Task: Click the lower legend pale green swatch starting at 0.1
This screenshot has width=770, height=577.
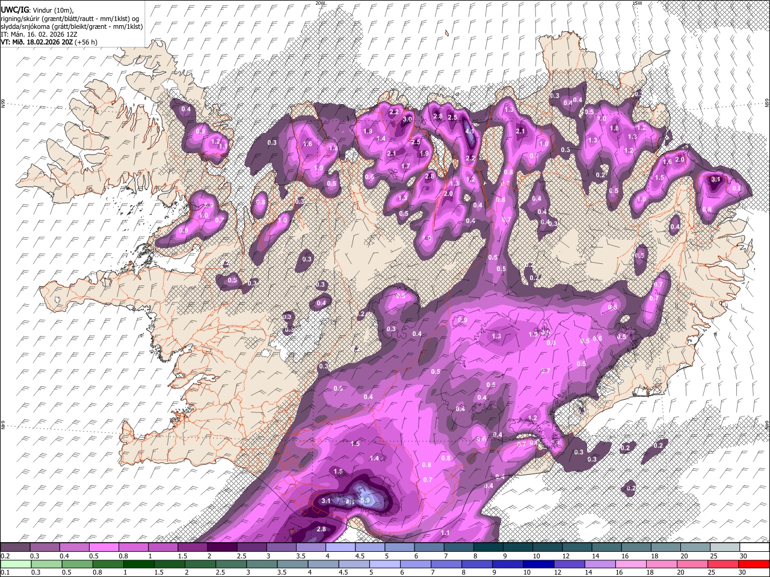Action: [15, 564]
